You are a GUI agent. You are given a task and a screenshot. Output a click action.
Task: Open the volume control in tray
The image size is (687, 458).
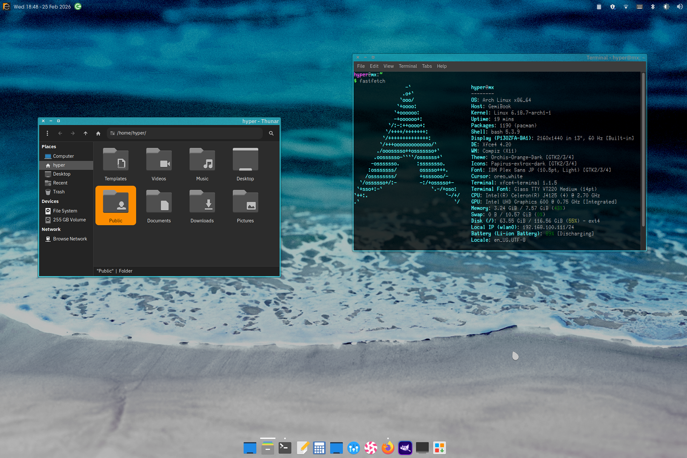coord(679,7)
